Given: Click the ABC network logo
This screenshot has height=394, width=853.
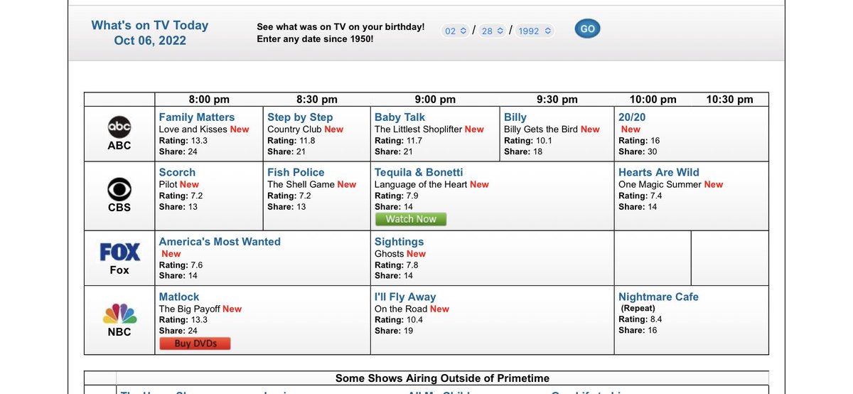Looking at the screenshot, I should click(x=119, y=127).
